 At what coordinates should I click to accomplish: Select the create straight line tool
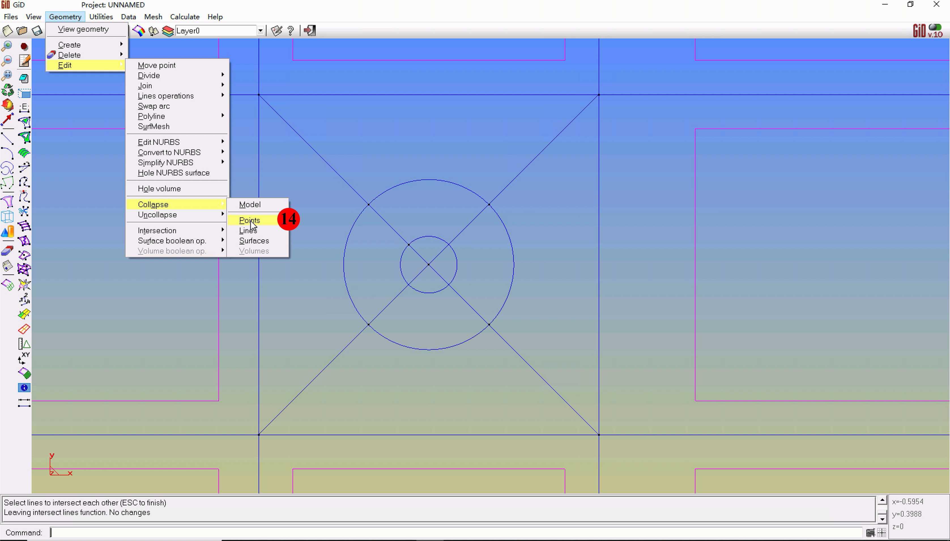(x=7, y=138)
